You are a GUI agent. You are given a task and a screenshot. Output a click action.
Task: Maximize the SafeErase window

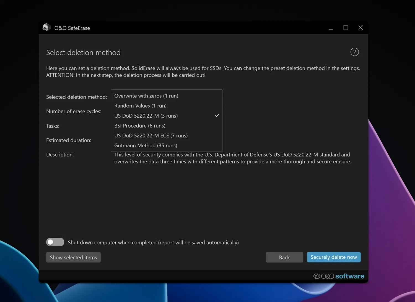coord(346,28)
